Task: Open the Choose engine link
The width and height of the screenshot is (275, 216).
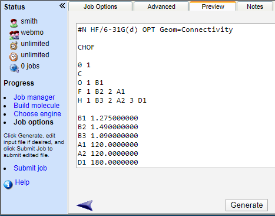Action: [37, 114]
